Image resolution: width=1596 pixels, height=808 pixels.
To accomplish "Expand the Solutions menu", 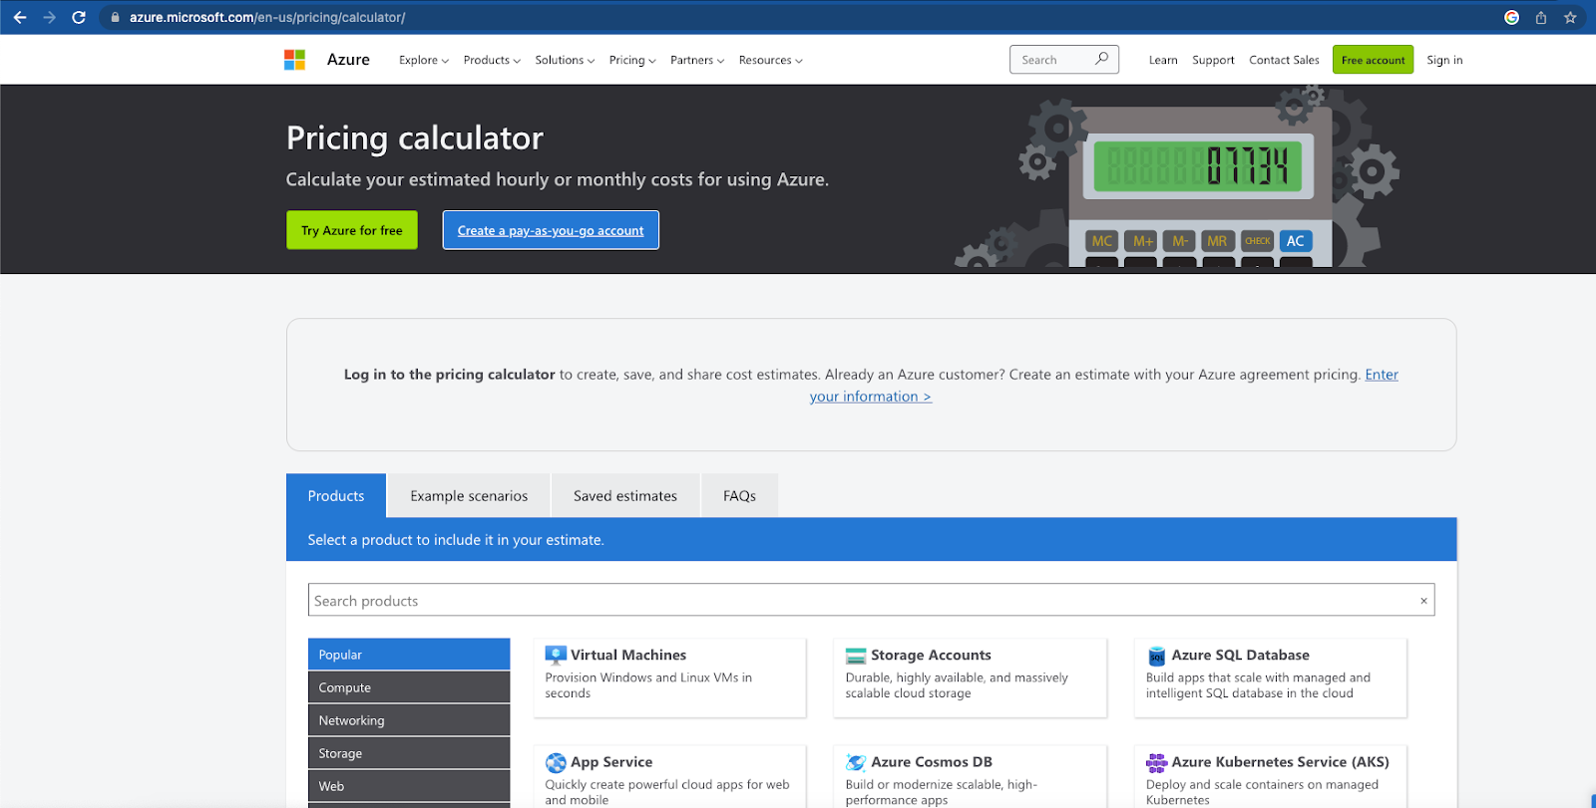I will [x=564, y=60].
